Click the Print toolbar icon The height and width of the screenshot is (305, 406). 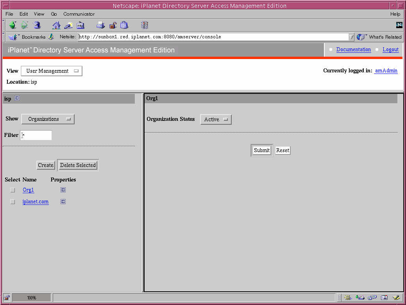click(101, 25)
